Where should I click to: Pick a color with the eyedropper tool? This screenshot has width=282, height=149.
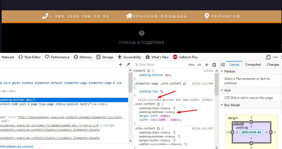128,65
